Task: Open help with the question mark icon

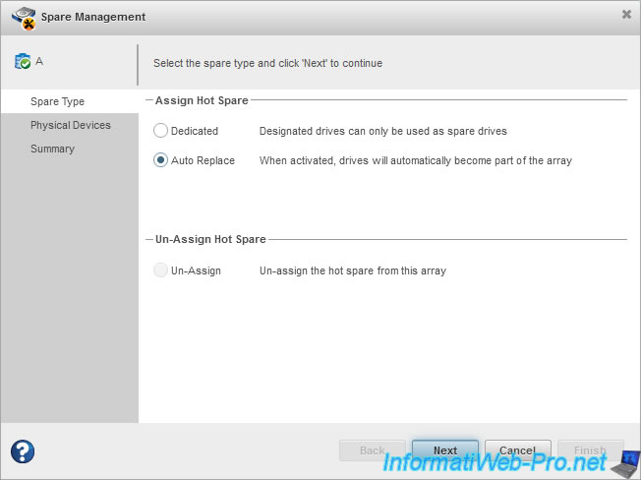Action: point(23,451)
